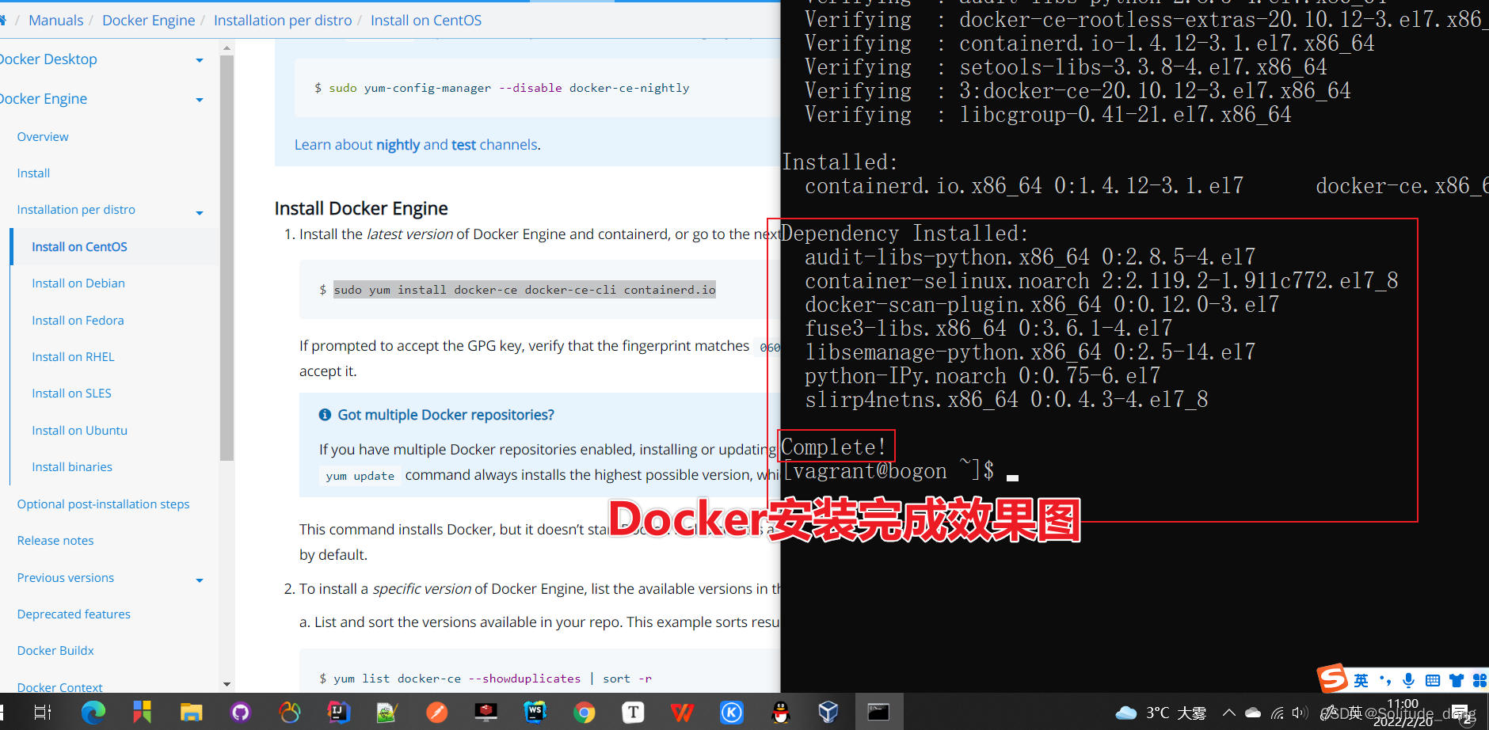Screen dimensions: 1489x730
Task: Open the OneDrive cloud tray icon
Action: pos(1253,713)
